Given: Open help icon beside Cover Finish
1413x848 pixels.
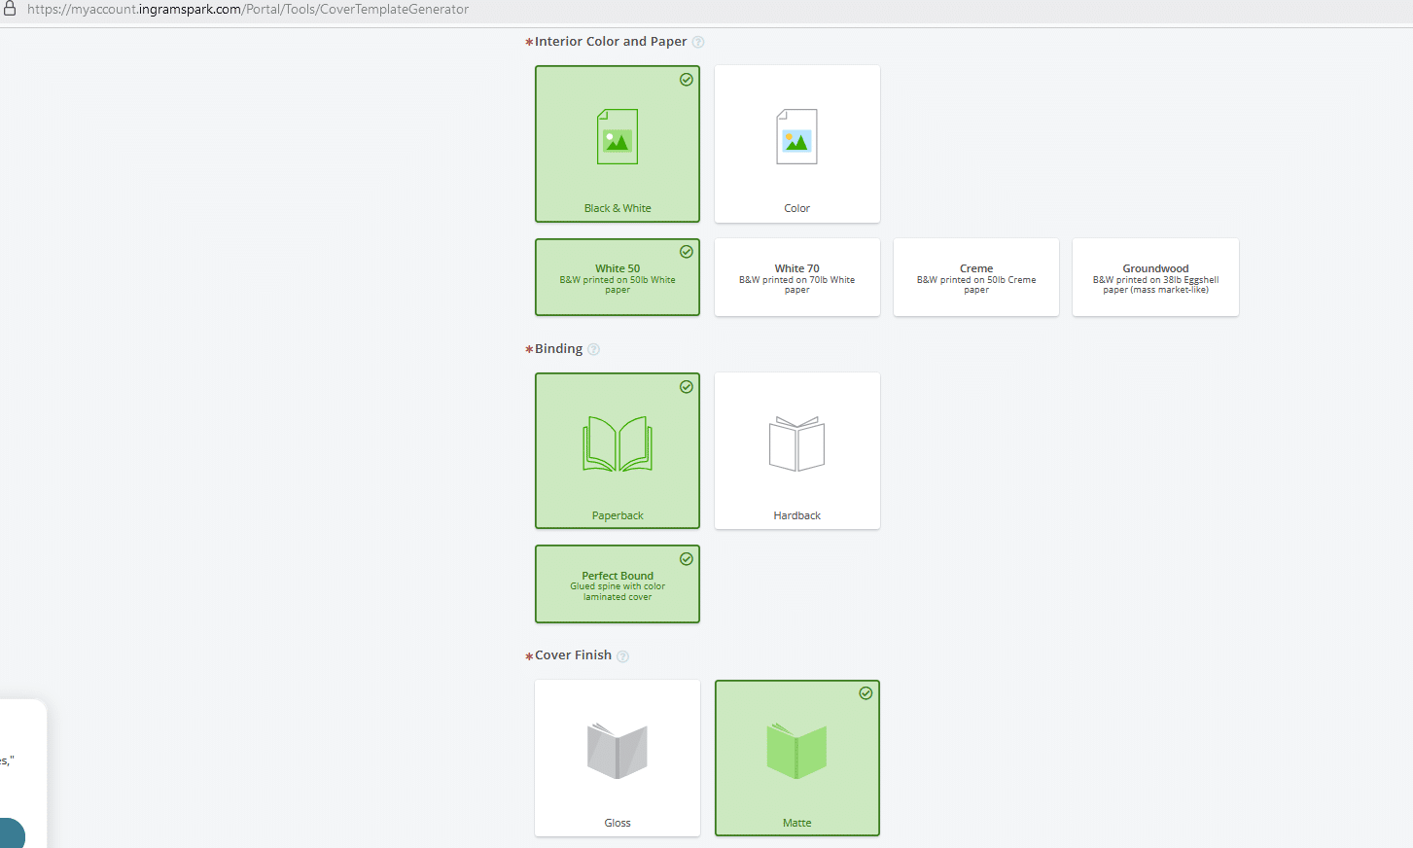Looking at the screenshot, I should tap(623, 656).
